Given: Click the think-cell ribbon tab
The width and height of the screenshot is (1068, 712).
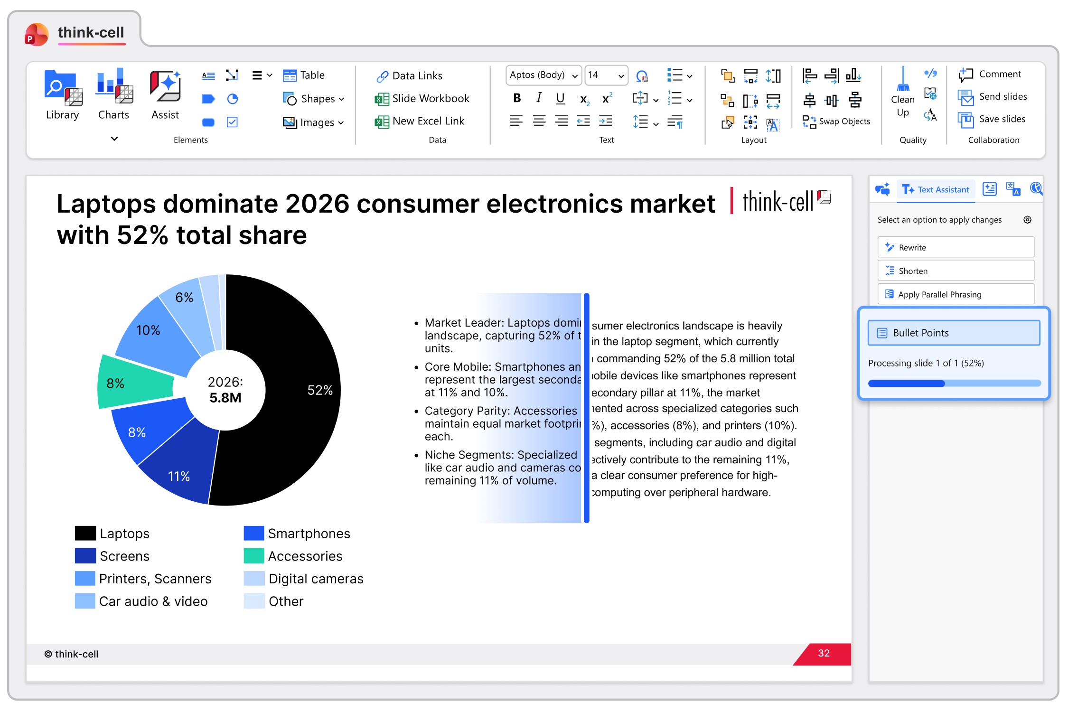Looking at the screenshot, I should click(91, 33).
